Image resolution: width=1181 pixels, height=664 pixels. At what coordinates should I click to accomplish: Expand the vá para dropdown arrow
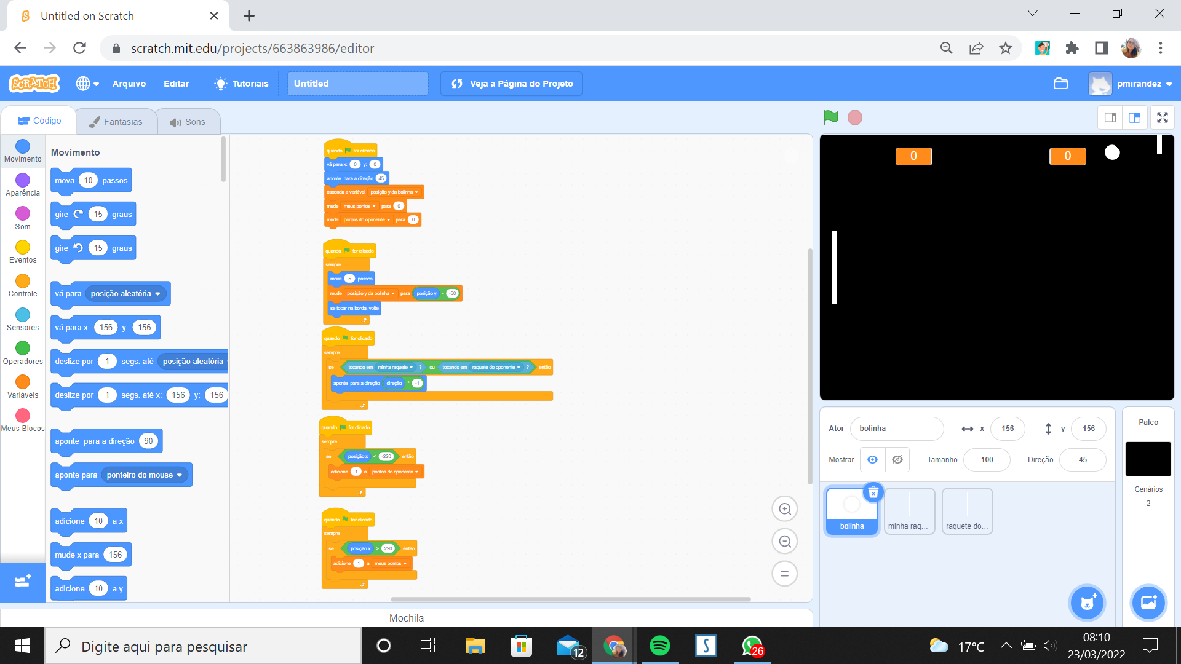(x=157, y=293)
